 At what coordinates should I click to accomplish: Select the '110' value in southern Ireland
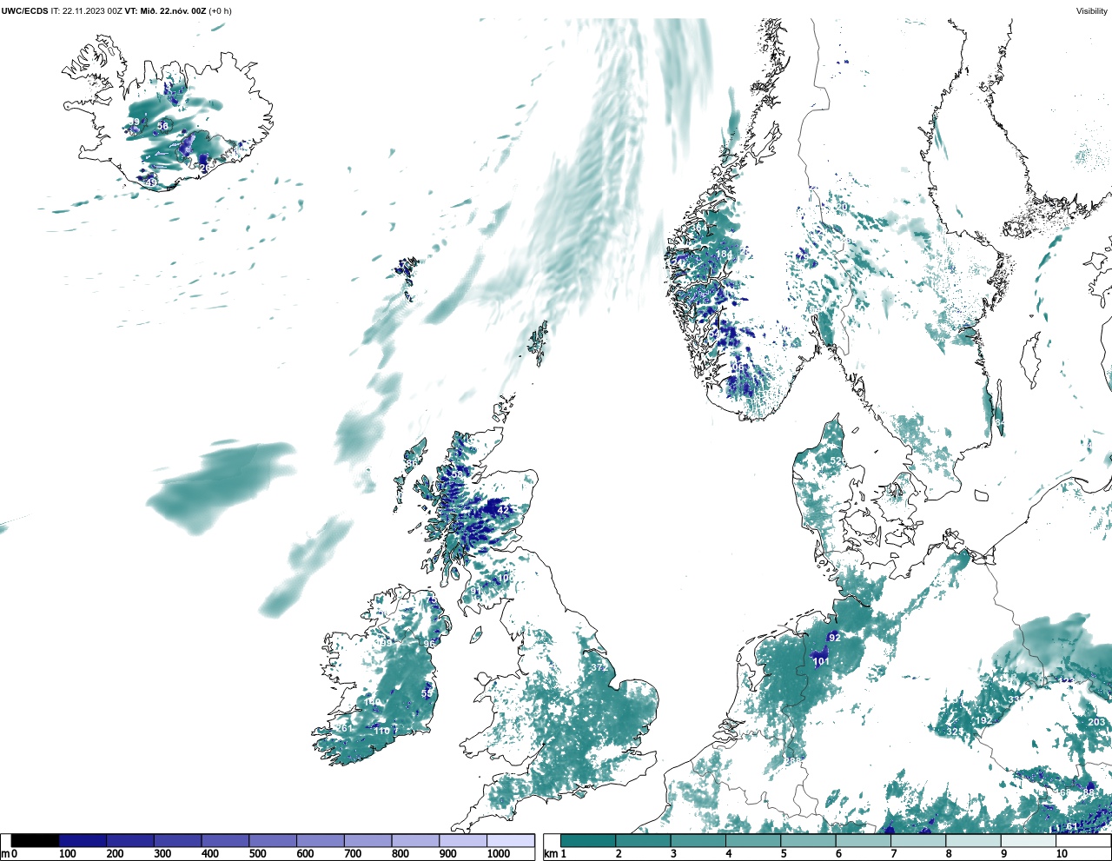click(381, 731)
